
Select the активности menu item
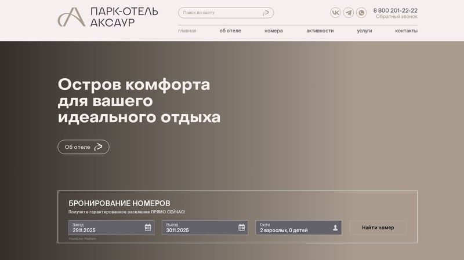320,31
